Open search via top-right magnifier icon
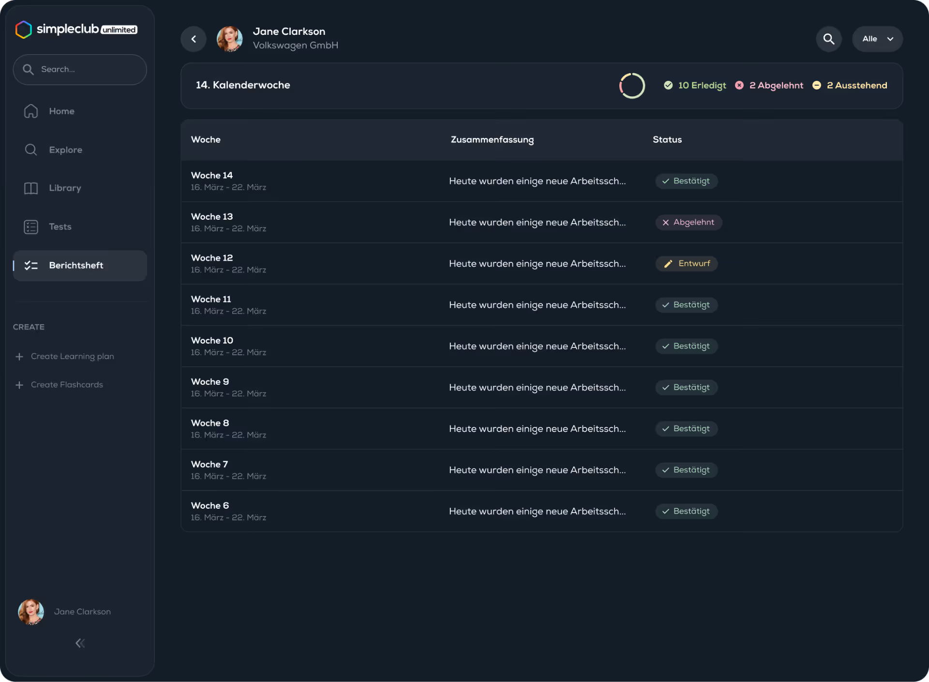Screen dimensions: 929x682 click(829, 39)
